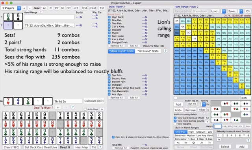Pick the Jack of diamonds deck card
The image size is (252, 150).
coord(29,140)
